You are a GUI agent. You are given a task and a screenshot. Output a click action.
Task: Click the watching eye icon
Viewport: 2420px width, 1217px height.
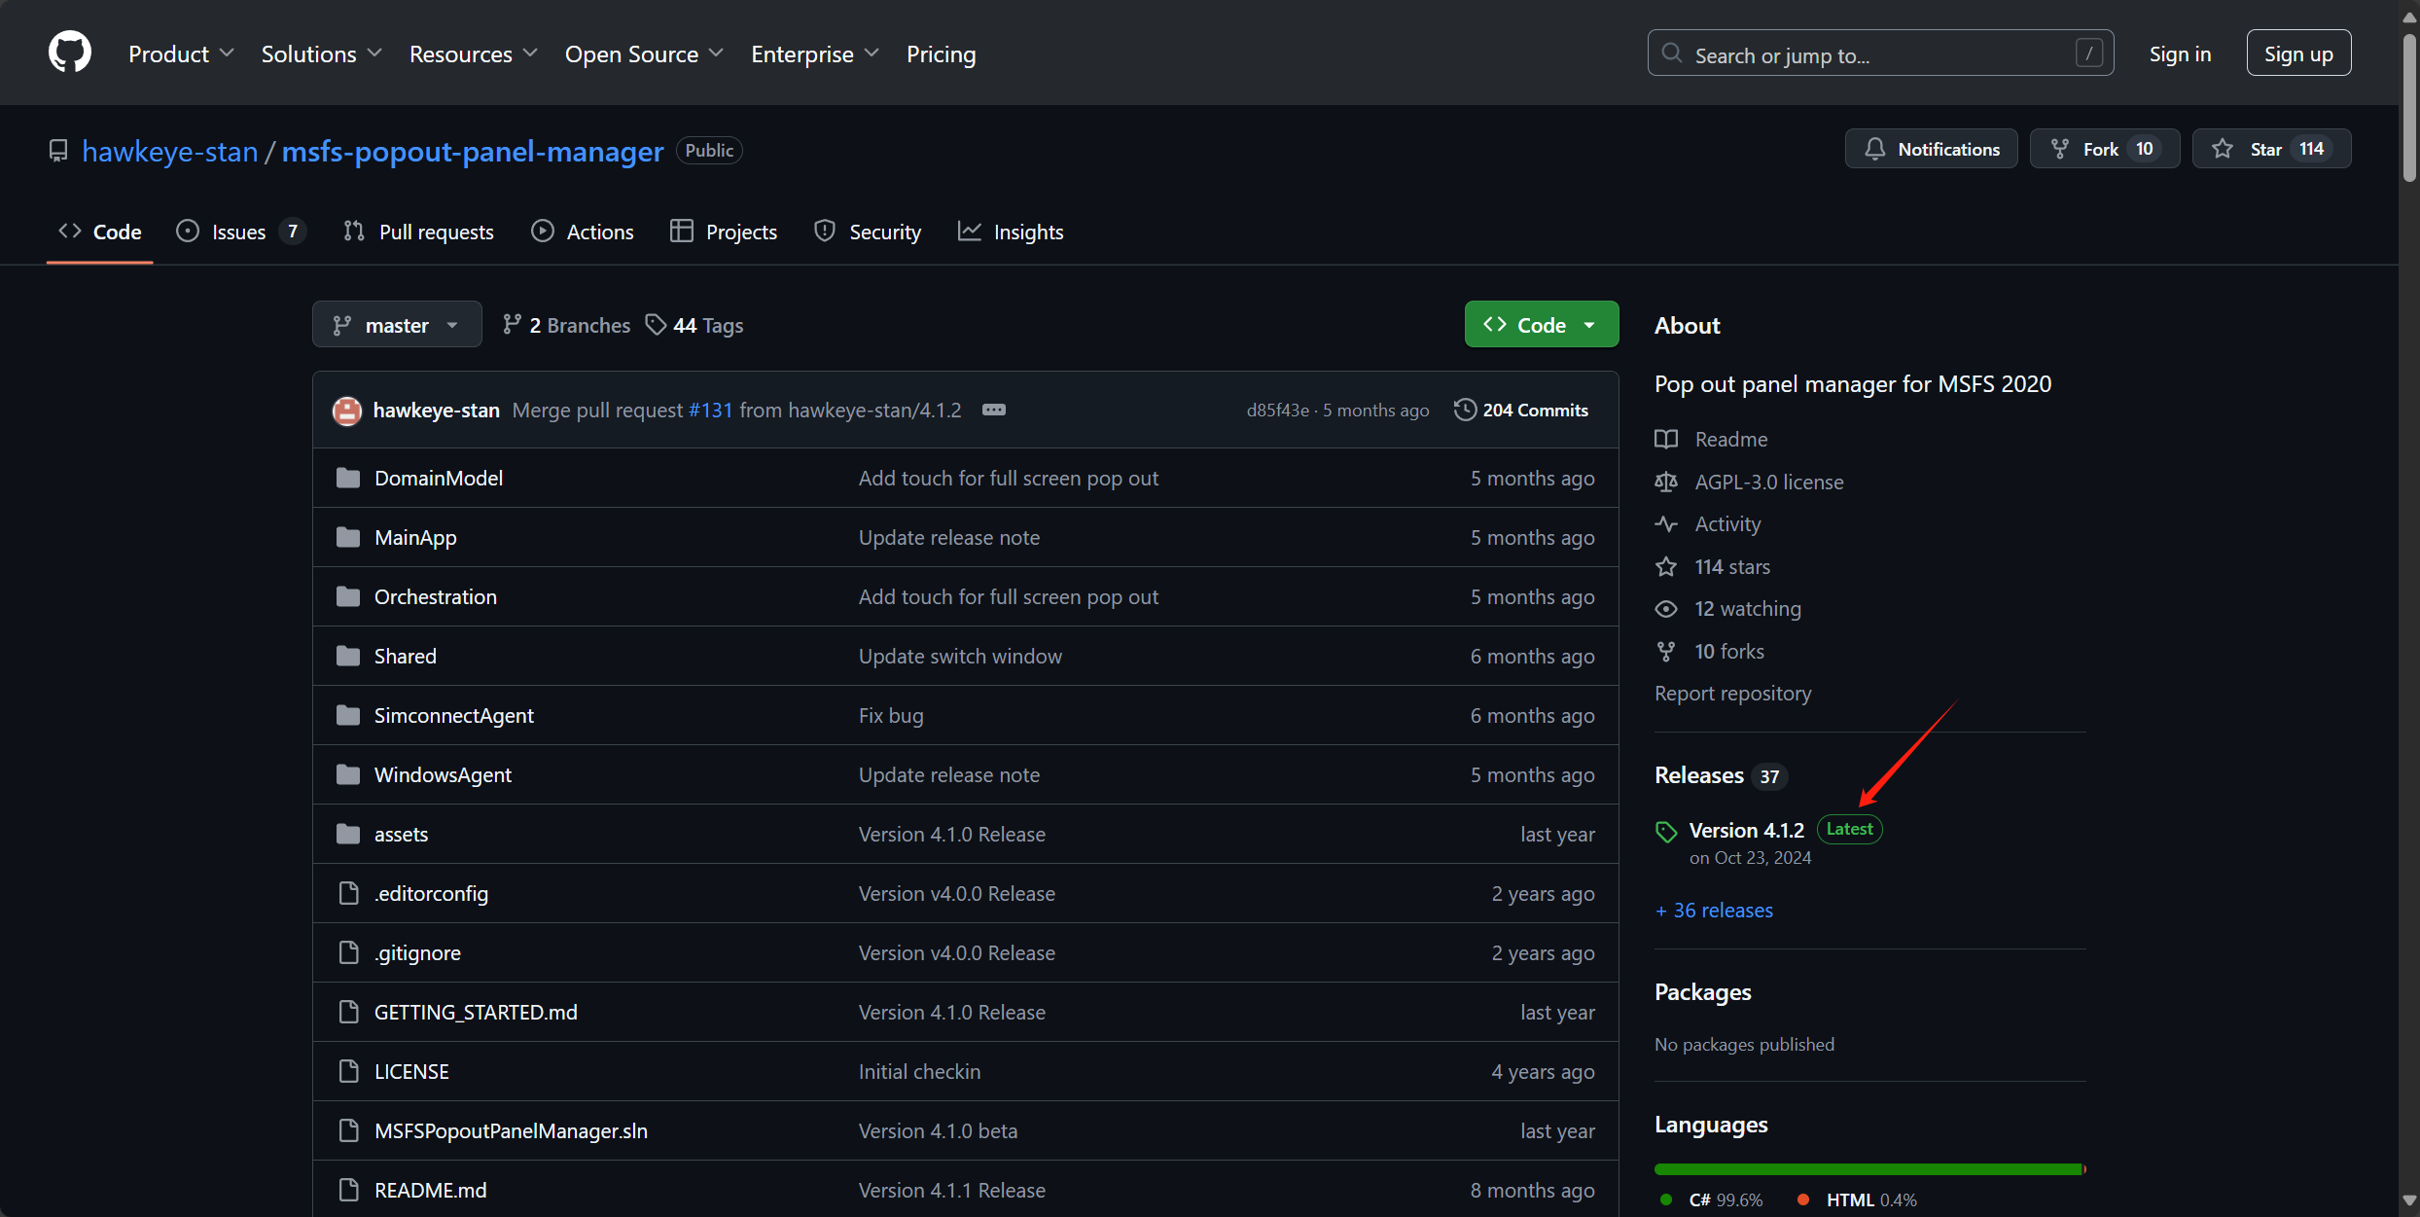tap(1666, 608)
